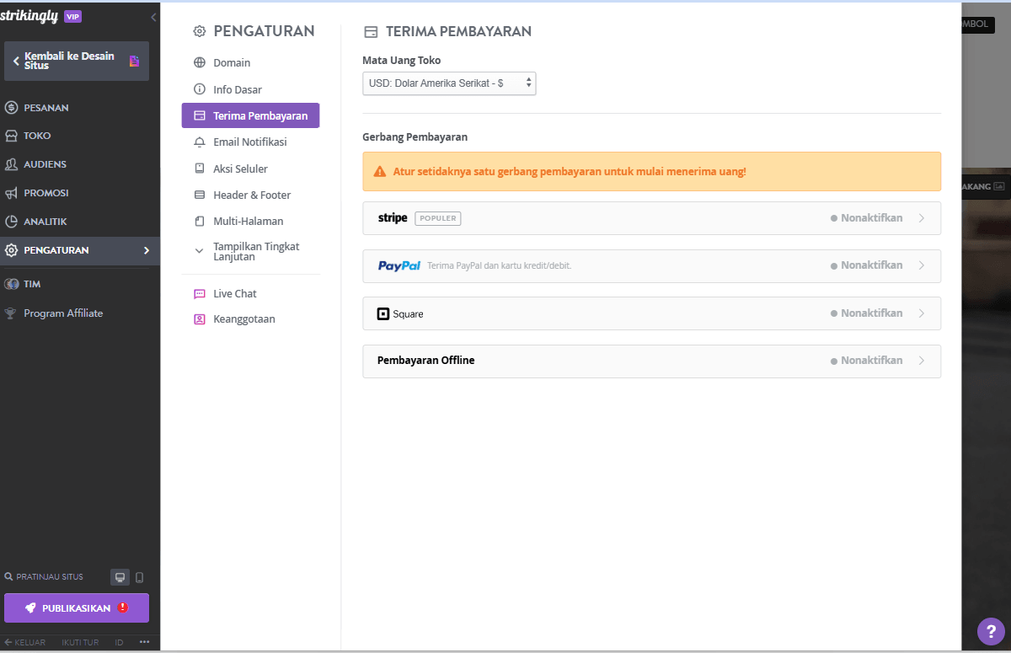Open the desktop preview mode icon
This screenshot has width=1011, height=653.
pos(120,577)
